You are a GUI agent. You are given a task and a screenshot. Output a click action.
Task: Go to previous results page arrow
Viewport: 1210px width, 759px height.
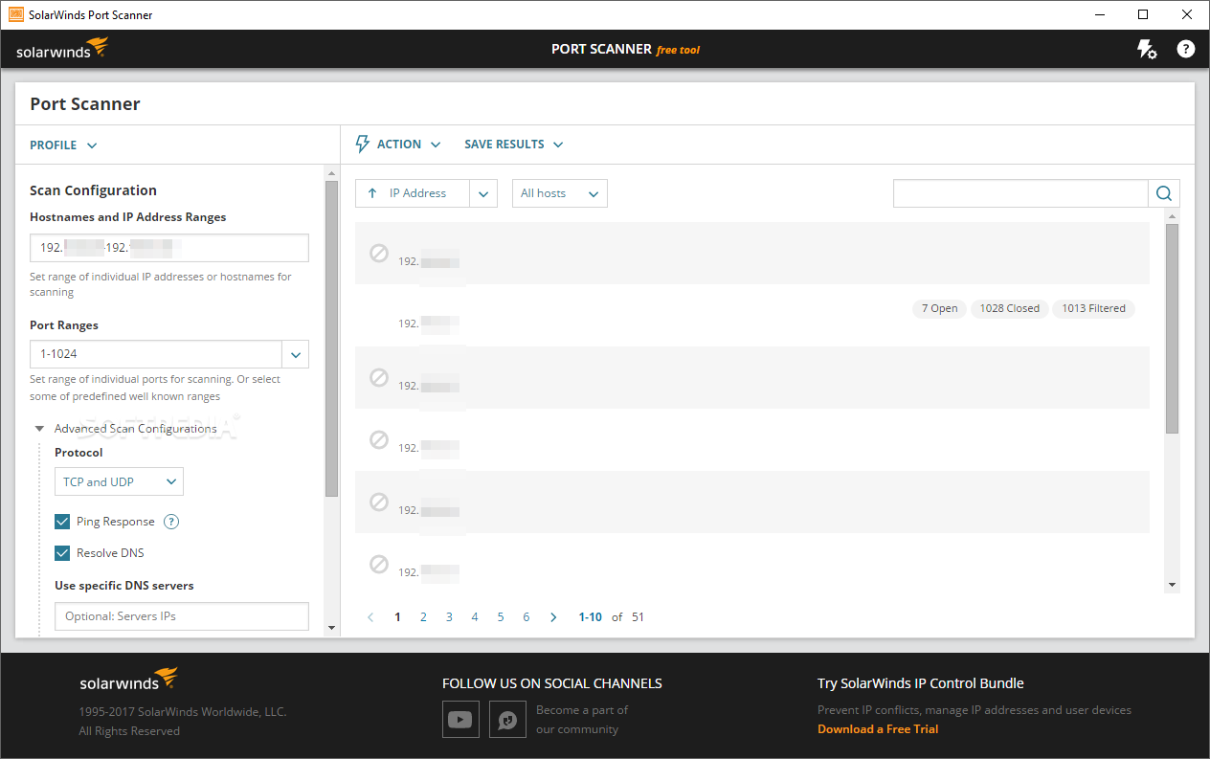(x=370, y=617)
